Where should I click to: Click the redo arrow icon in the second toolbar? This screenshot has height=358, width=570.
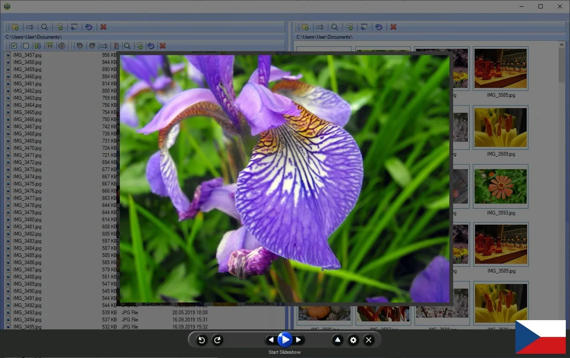(x=92, y=46)
